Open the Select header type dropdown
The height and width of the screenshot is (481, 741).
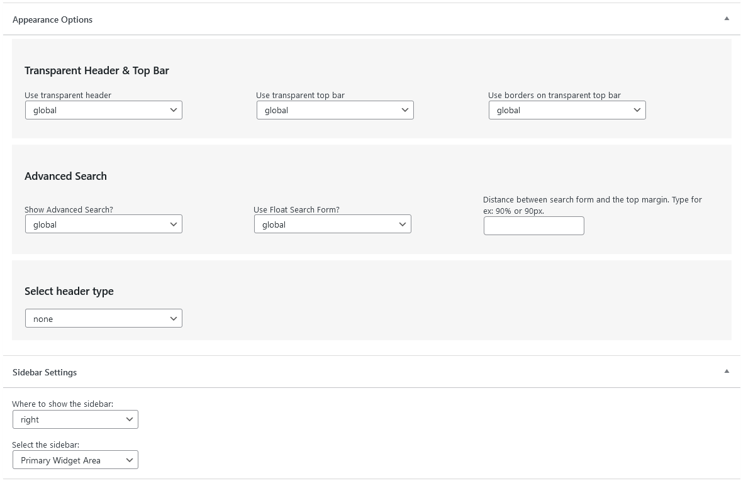[104, 318]
